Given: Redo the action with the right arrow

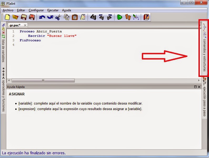Looking at the screenshot, I should [50, 17].
